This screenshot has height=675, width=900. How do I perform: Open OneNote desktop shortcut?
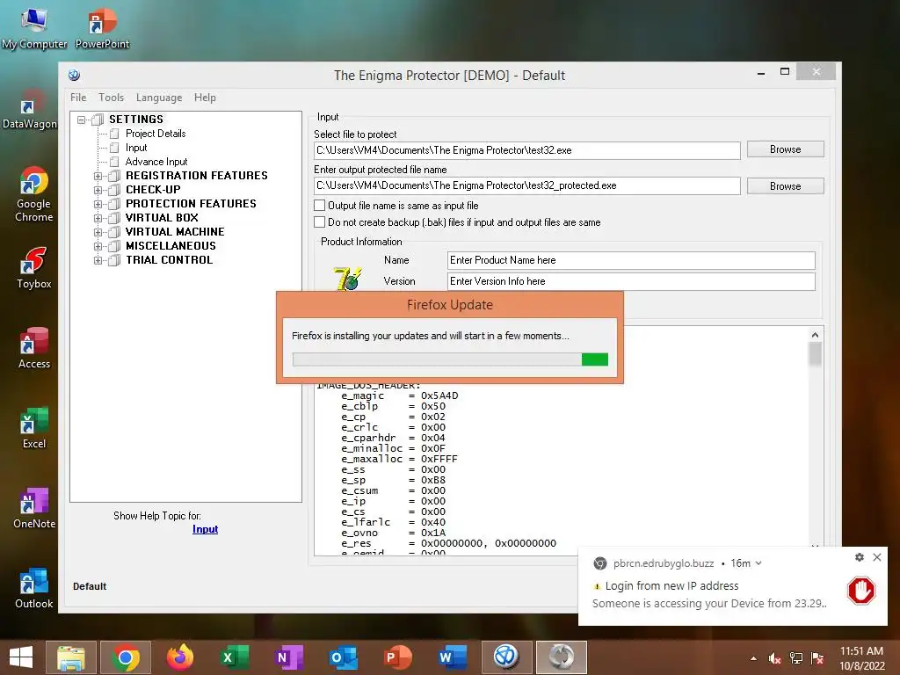click(x=34, y=508)
